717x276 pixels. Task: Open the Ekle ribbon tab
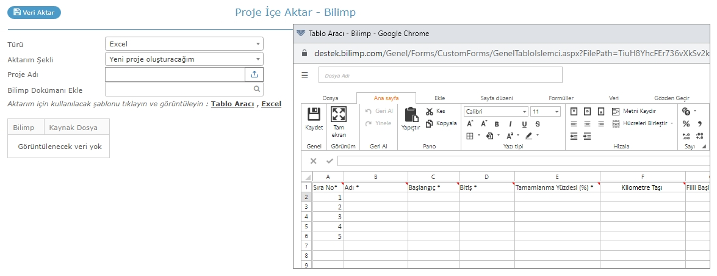(x=440, y=98)
